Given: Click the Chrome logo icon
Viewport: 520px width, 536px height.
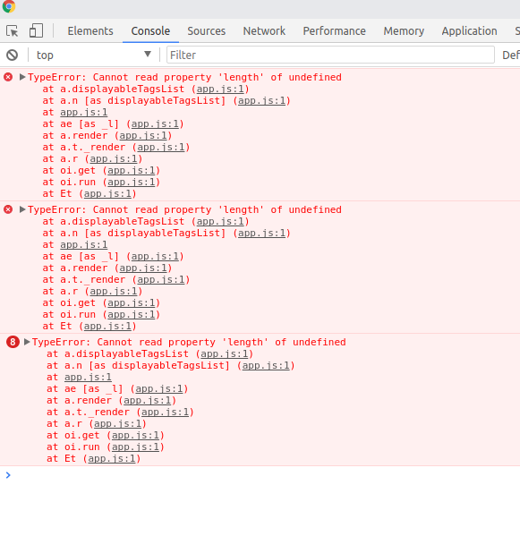Looking at the screenshot, I should (x=9, y=5).
